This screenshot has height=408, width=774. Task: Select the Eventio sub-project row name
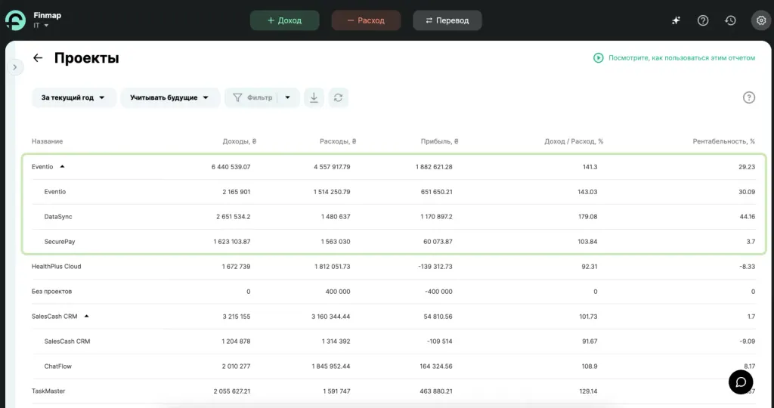click(x=54, y=192)
